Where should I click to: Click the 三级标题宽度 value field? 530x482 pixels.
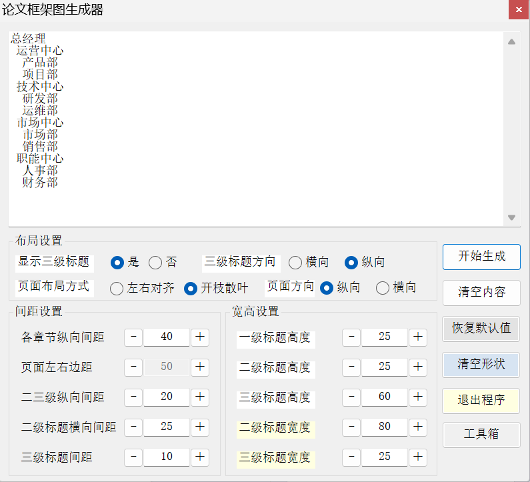[x=385, y=457]
